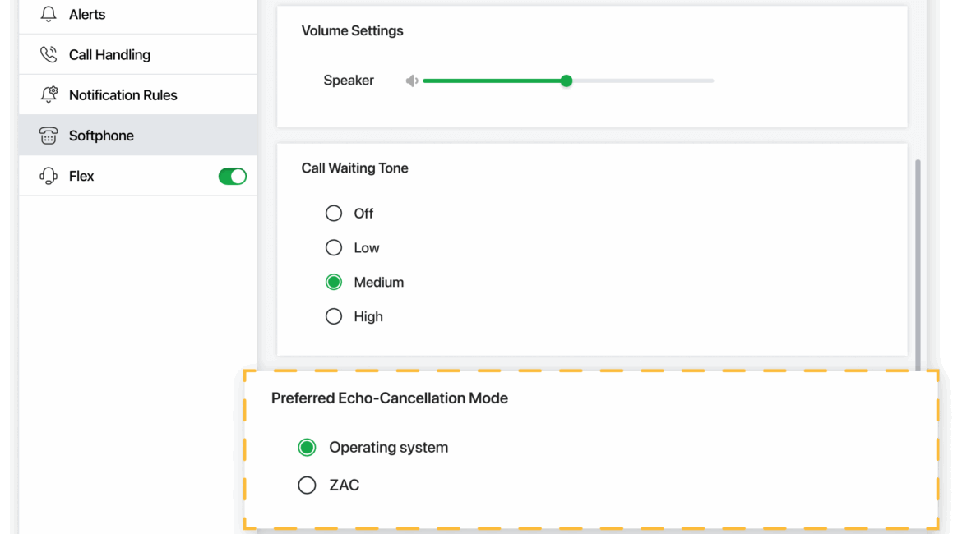Viewport: 962px width, 534px height.
Task: Set Call Waiting Tone to High
Action: click(334, 317)
